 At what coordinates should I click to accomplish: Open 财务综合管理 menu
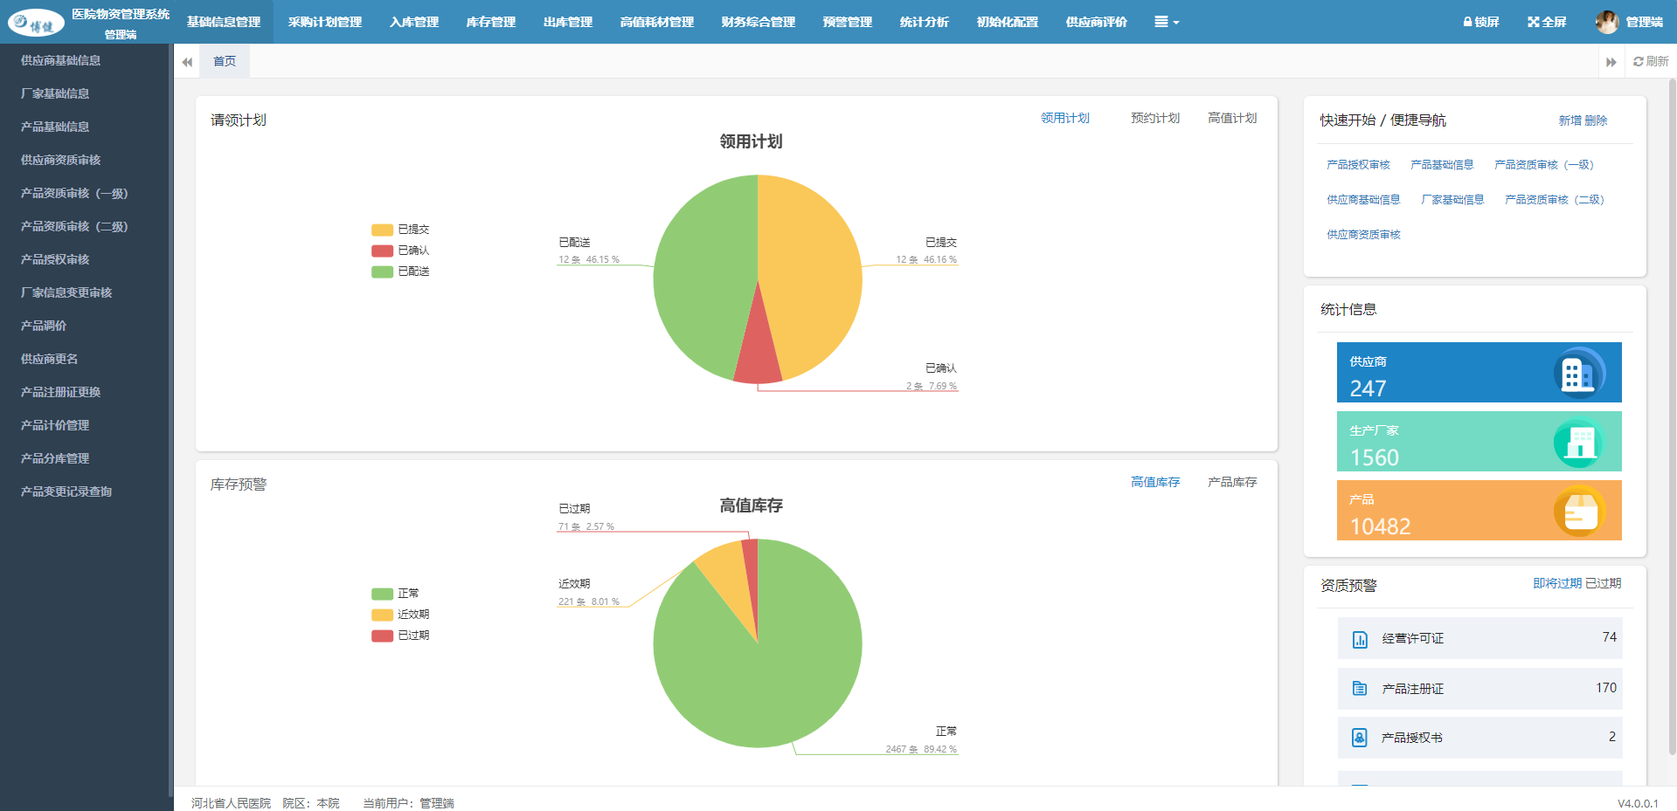[759, 22]
